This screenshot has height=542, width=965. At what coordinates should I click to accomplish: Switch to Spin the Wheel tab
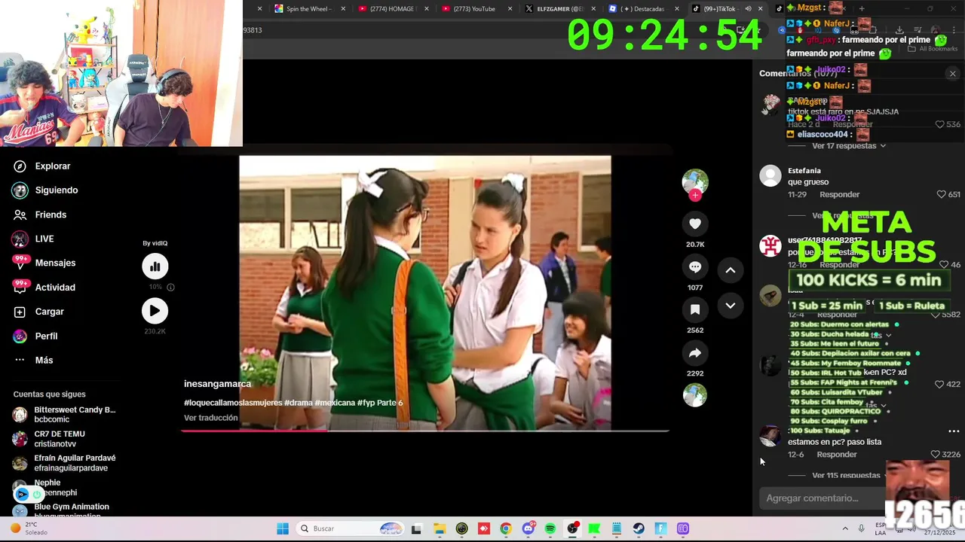pyautogui.click(x=309, y=9)
